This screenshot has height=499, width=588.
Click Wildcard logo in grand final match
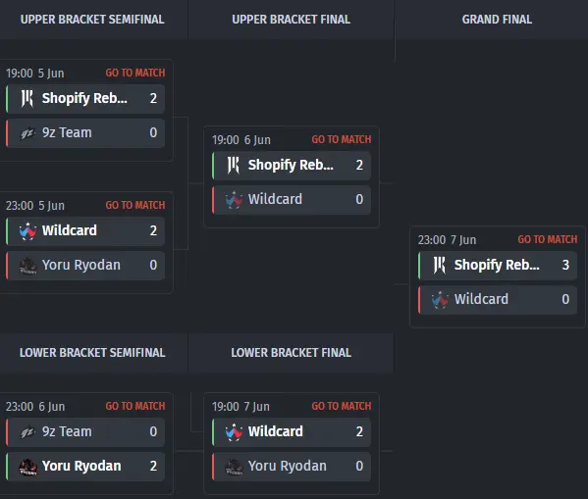440,300
